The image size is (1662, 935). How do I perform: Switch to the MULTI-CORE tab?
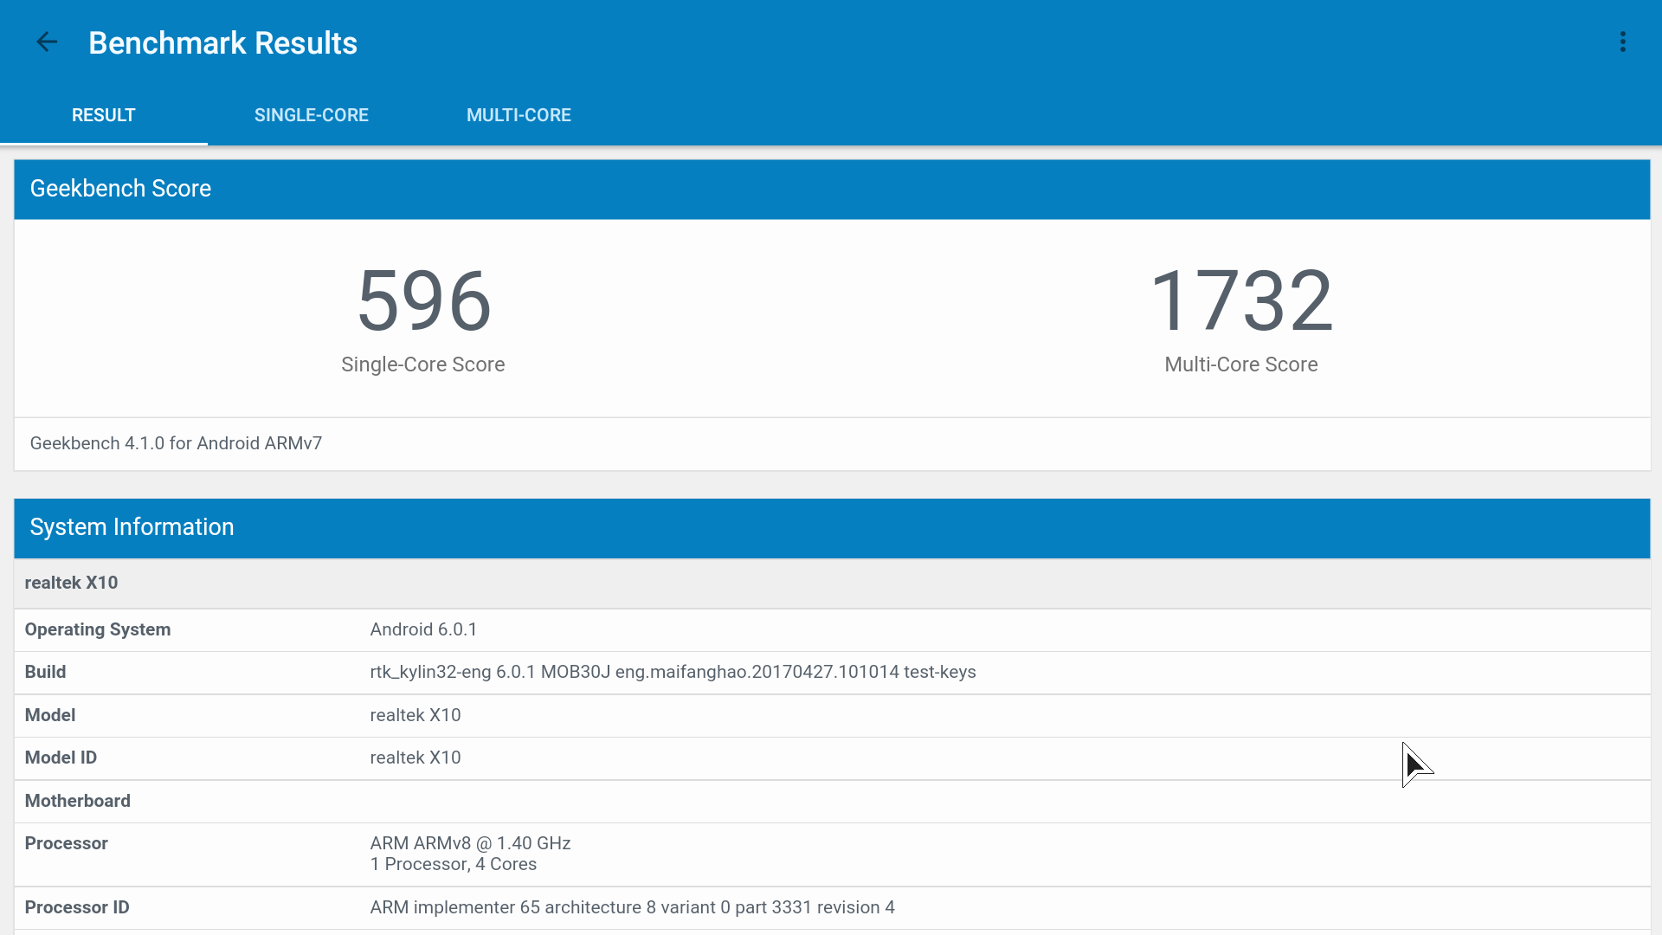click(519, 115)
